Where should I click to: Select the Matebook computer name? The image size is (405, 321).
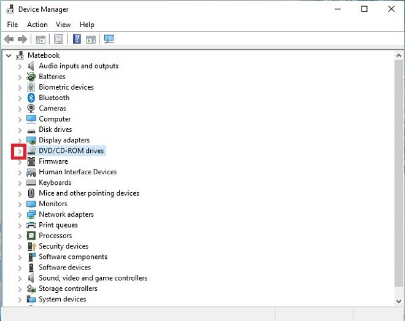[x=44, y=55]
